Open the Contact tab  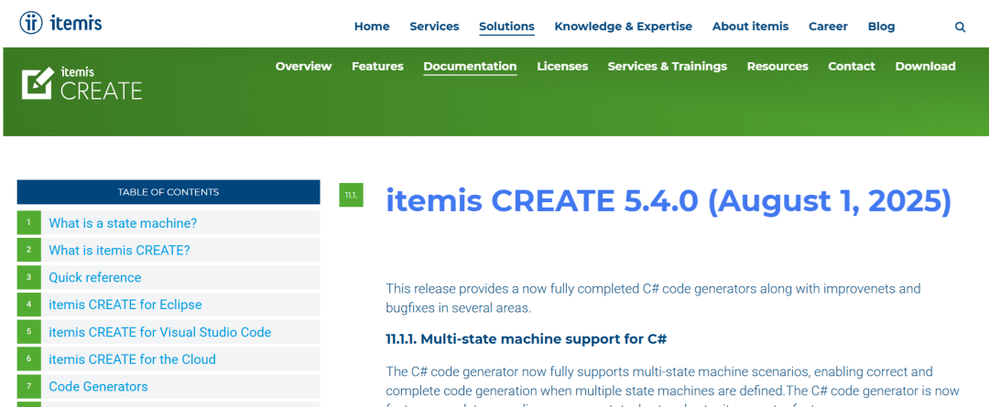click(852, 66)
